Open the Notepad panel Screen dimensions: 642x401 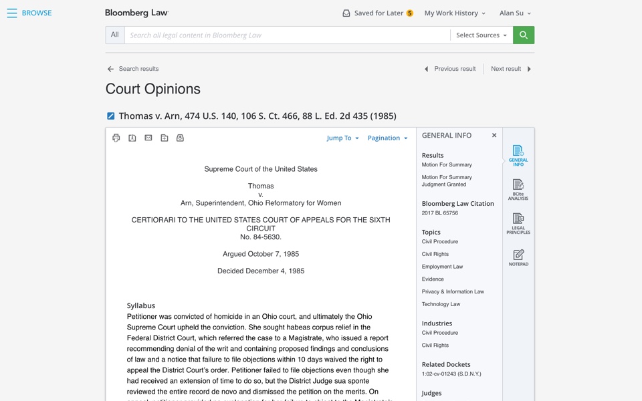tap(518, 257)
